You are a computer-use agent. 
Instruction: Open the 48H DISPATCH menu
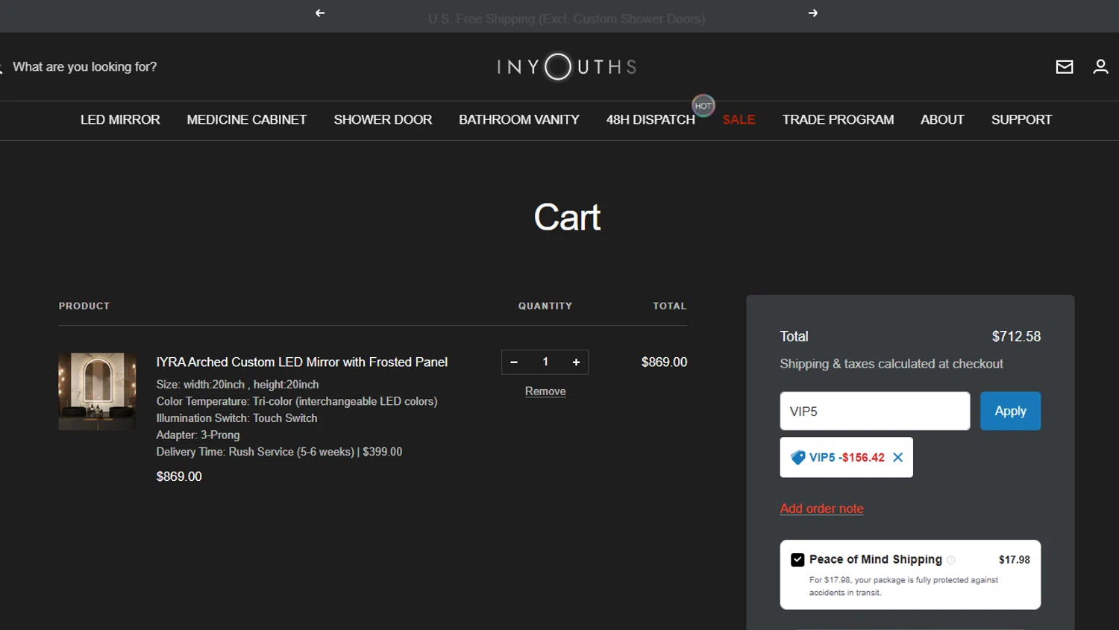[x=651, y=120]
